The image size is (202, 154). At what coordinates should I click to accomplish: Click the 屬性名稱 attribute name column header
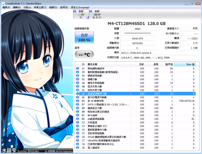click(109, 64)
